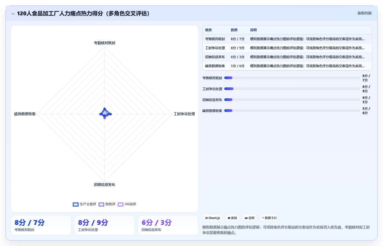383x246 pixels.
Task: Open the 8分 / 7分 考勤核对耗时 card
Action: pos(41,225)
